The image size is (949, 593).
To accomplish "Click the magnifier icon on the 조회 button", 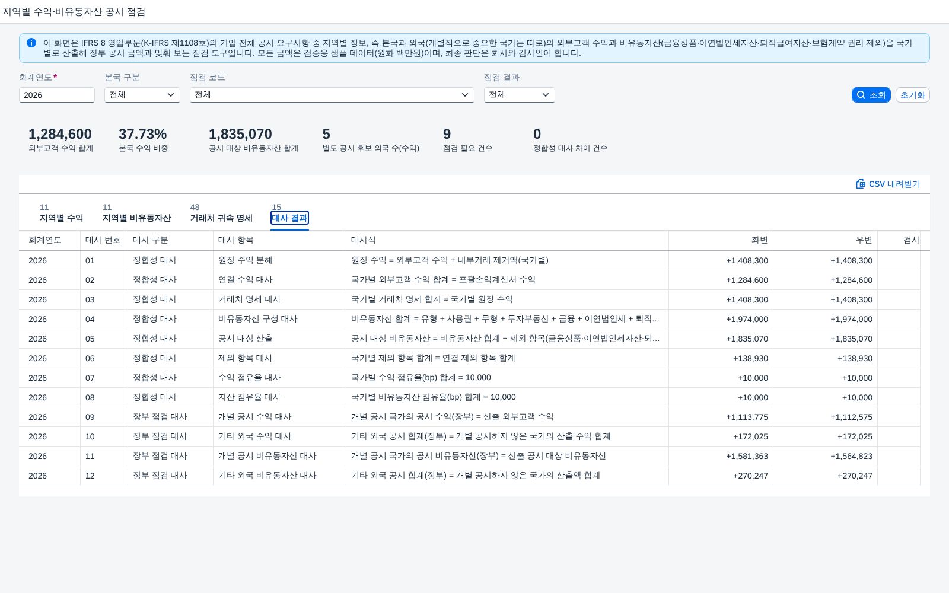I will (861, 95).
